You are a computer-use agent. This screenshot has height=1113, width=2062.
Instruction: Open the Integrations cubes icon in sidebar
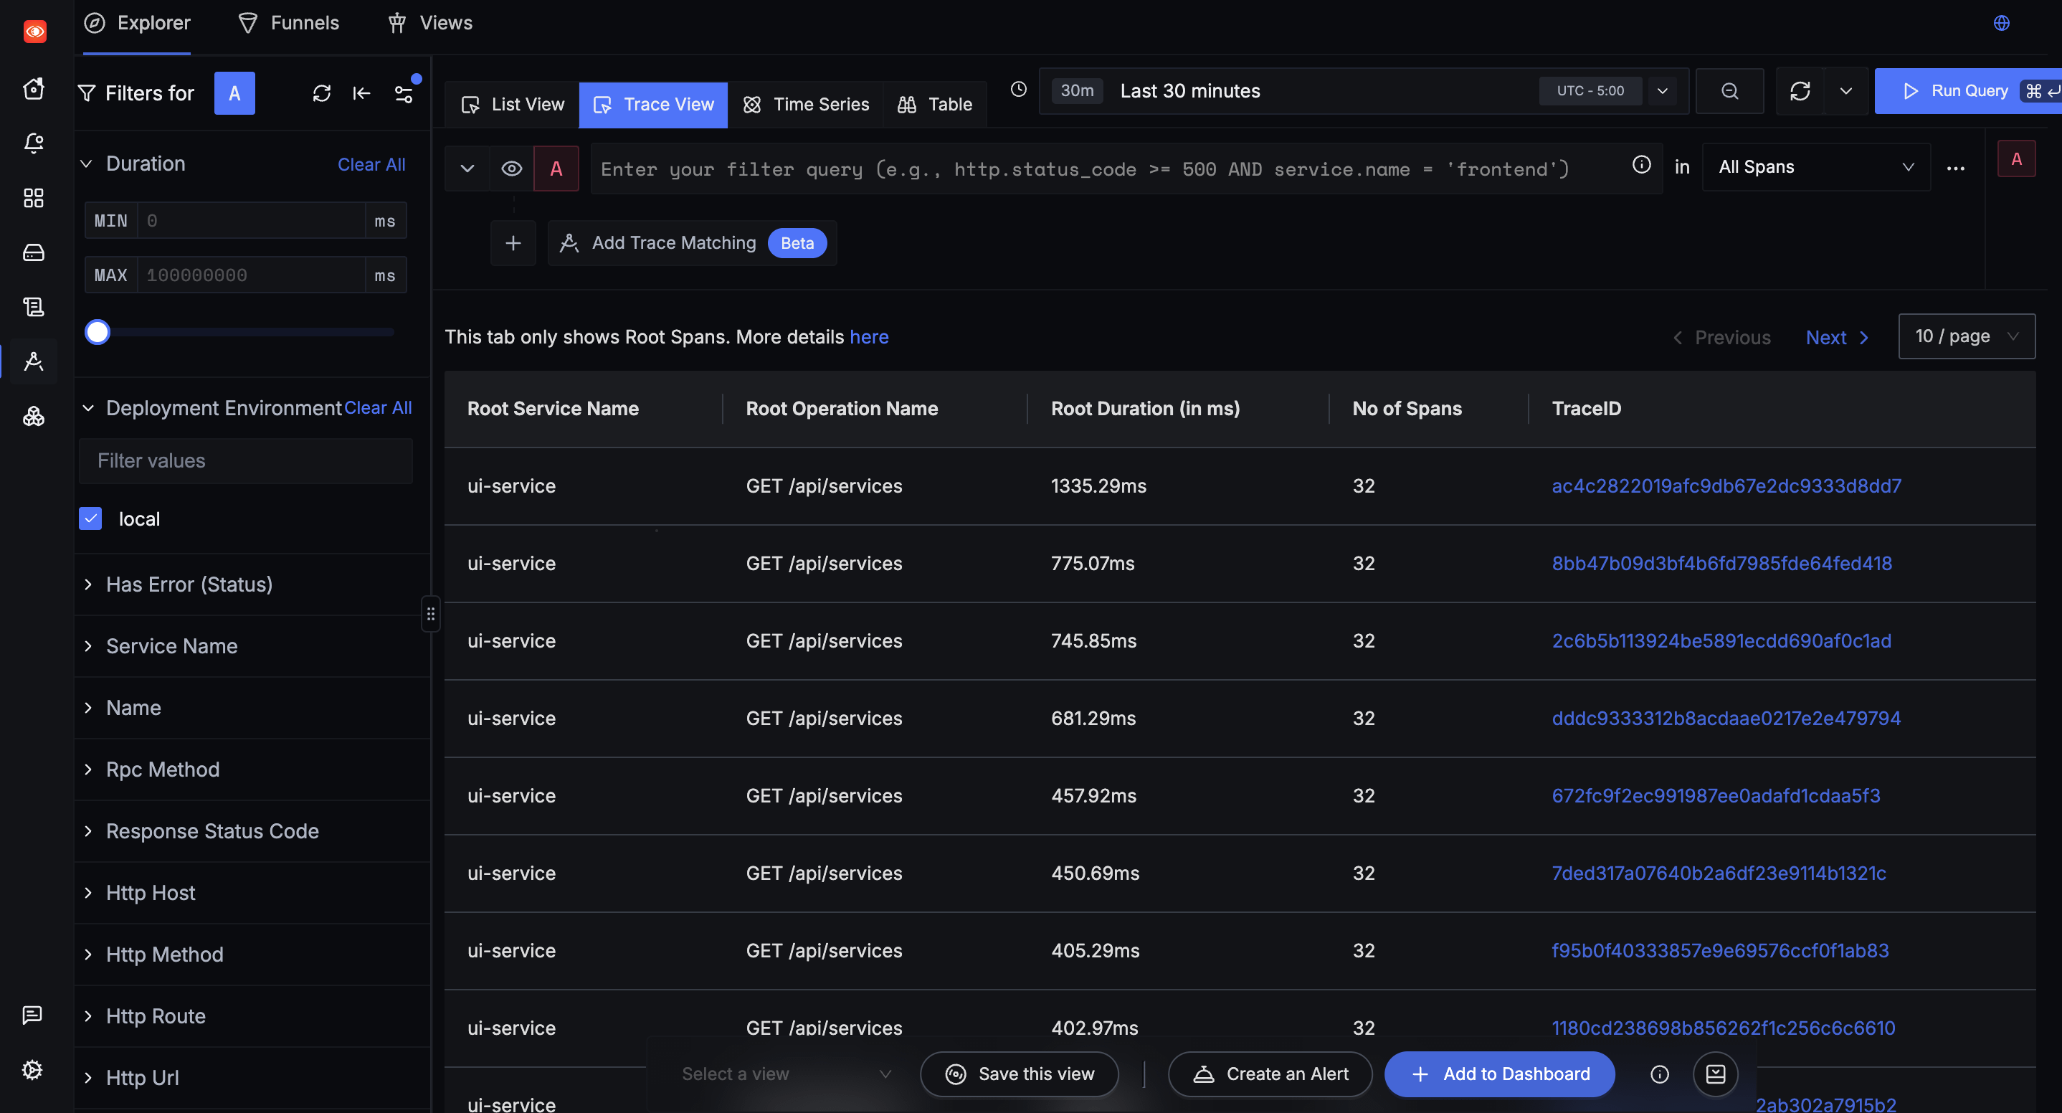(34, 417)
